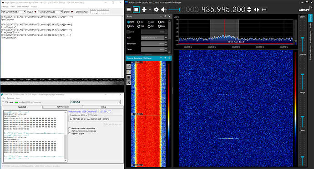Open SDR# configuration gear icon
Viewport: 314px width, 169px height.
(x=156, y=10)
